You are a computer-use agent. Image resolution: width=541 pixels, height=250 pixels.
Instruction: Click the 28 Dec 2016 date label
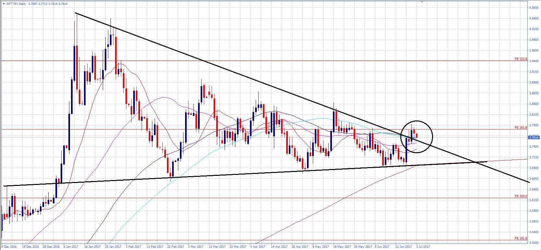tap(51, 247)
